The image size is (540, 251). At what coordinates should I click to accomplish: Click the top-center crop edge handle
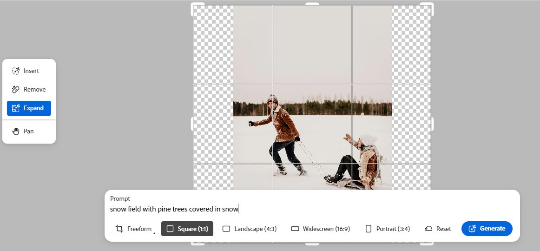coord(312,4)
